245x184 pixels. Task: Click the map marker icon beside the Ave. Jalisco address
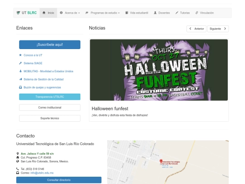[18, 154]
